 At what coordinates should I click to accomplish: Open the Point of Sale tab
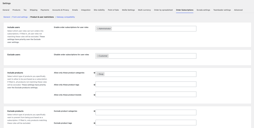113,10
